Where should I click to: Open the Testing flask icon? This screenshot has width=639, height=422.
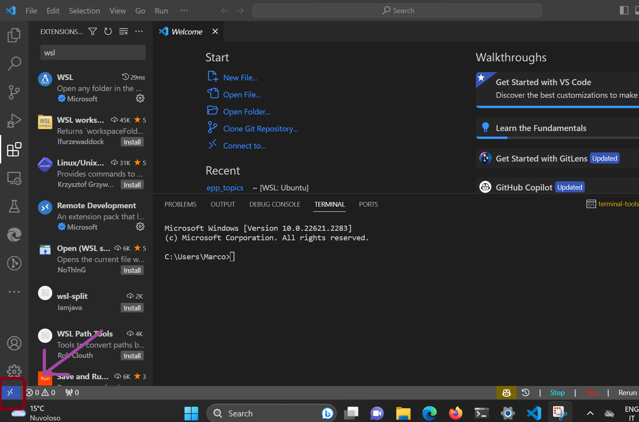tap(14, 206)
